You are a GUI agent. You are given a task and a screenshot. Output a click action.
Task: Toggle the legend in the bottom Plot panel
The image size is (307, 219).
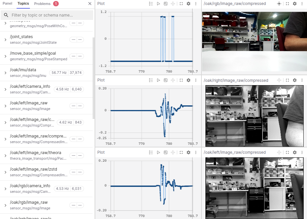151,152
